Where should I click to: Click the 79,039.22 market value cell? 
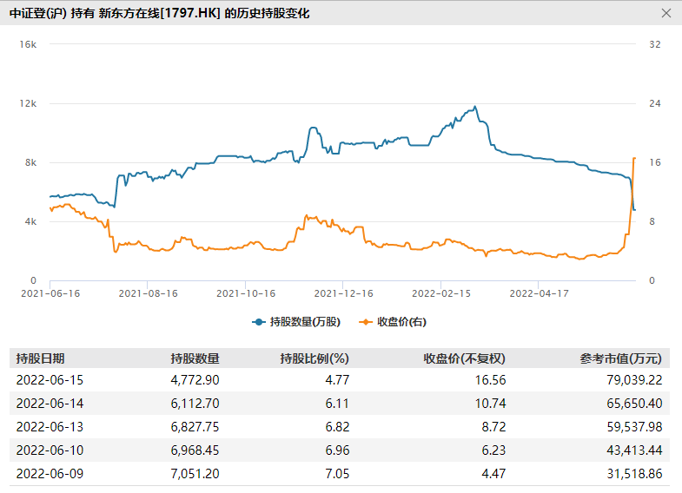[631, 380]
